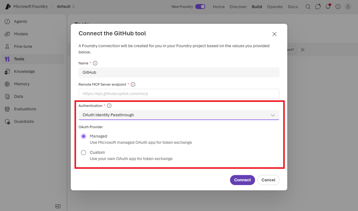The image size is (358, 211).
Task: Open the user account avatar
Action: coord(348,7)
